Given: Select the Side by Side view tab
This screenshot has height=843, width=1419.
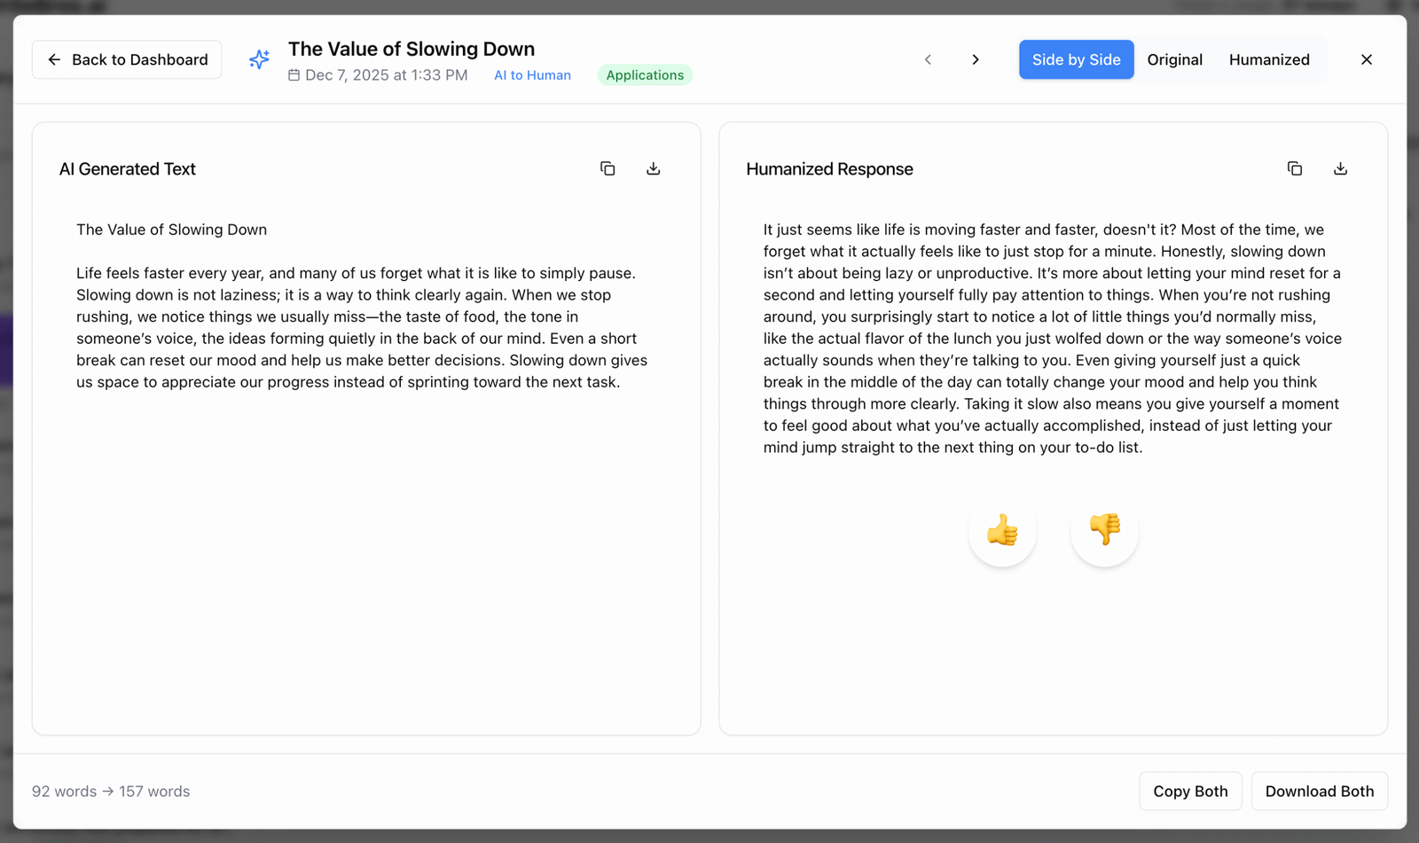Looking at the screenshot, I should point(1076,59).
